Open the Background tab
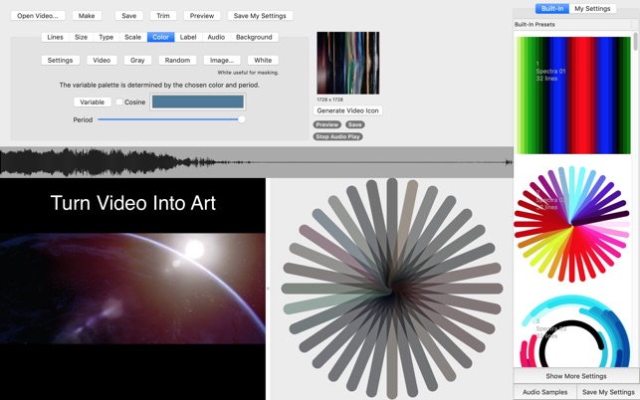The image size is (640, 400). click(254, 37)
